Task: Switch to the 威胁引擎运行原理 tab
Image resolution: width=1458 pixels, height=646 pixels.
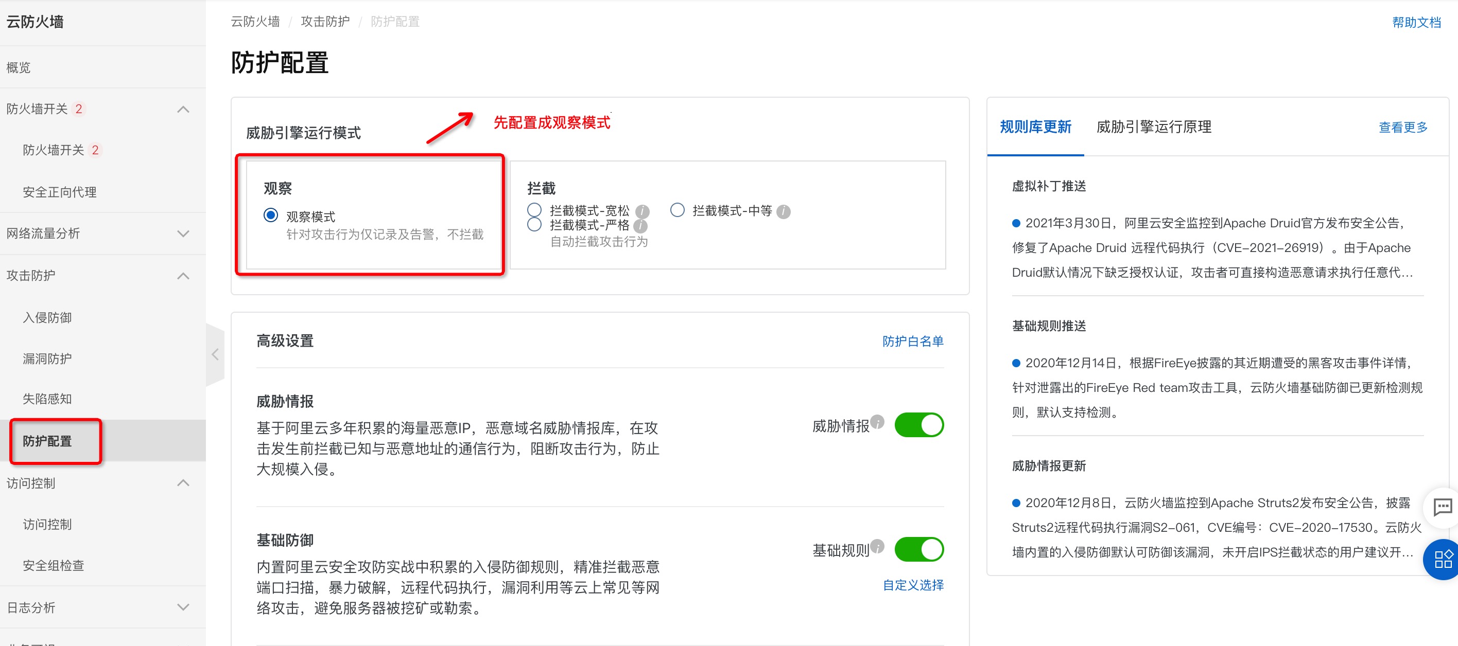Action: 1154,127
